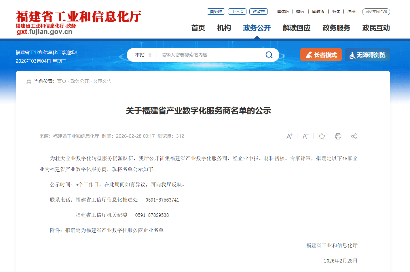The width and height of the screenshot is (410, 272).
Task: Switch to 繁体版 traditional Chinese
Action: pyautogui.click(x=283, y=12)
